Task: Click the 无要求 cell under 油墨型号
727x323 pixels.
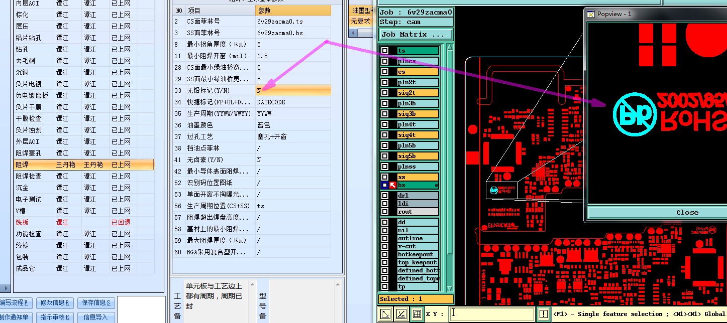Action: pos(361,22)
